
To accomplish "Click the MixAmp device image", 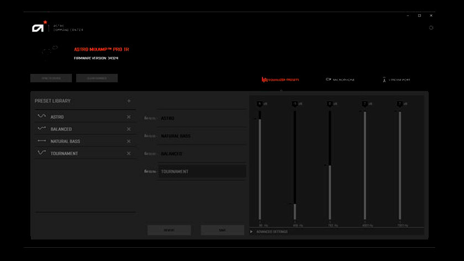I will [x=50, y=51].
